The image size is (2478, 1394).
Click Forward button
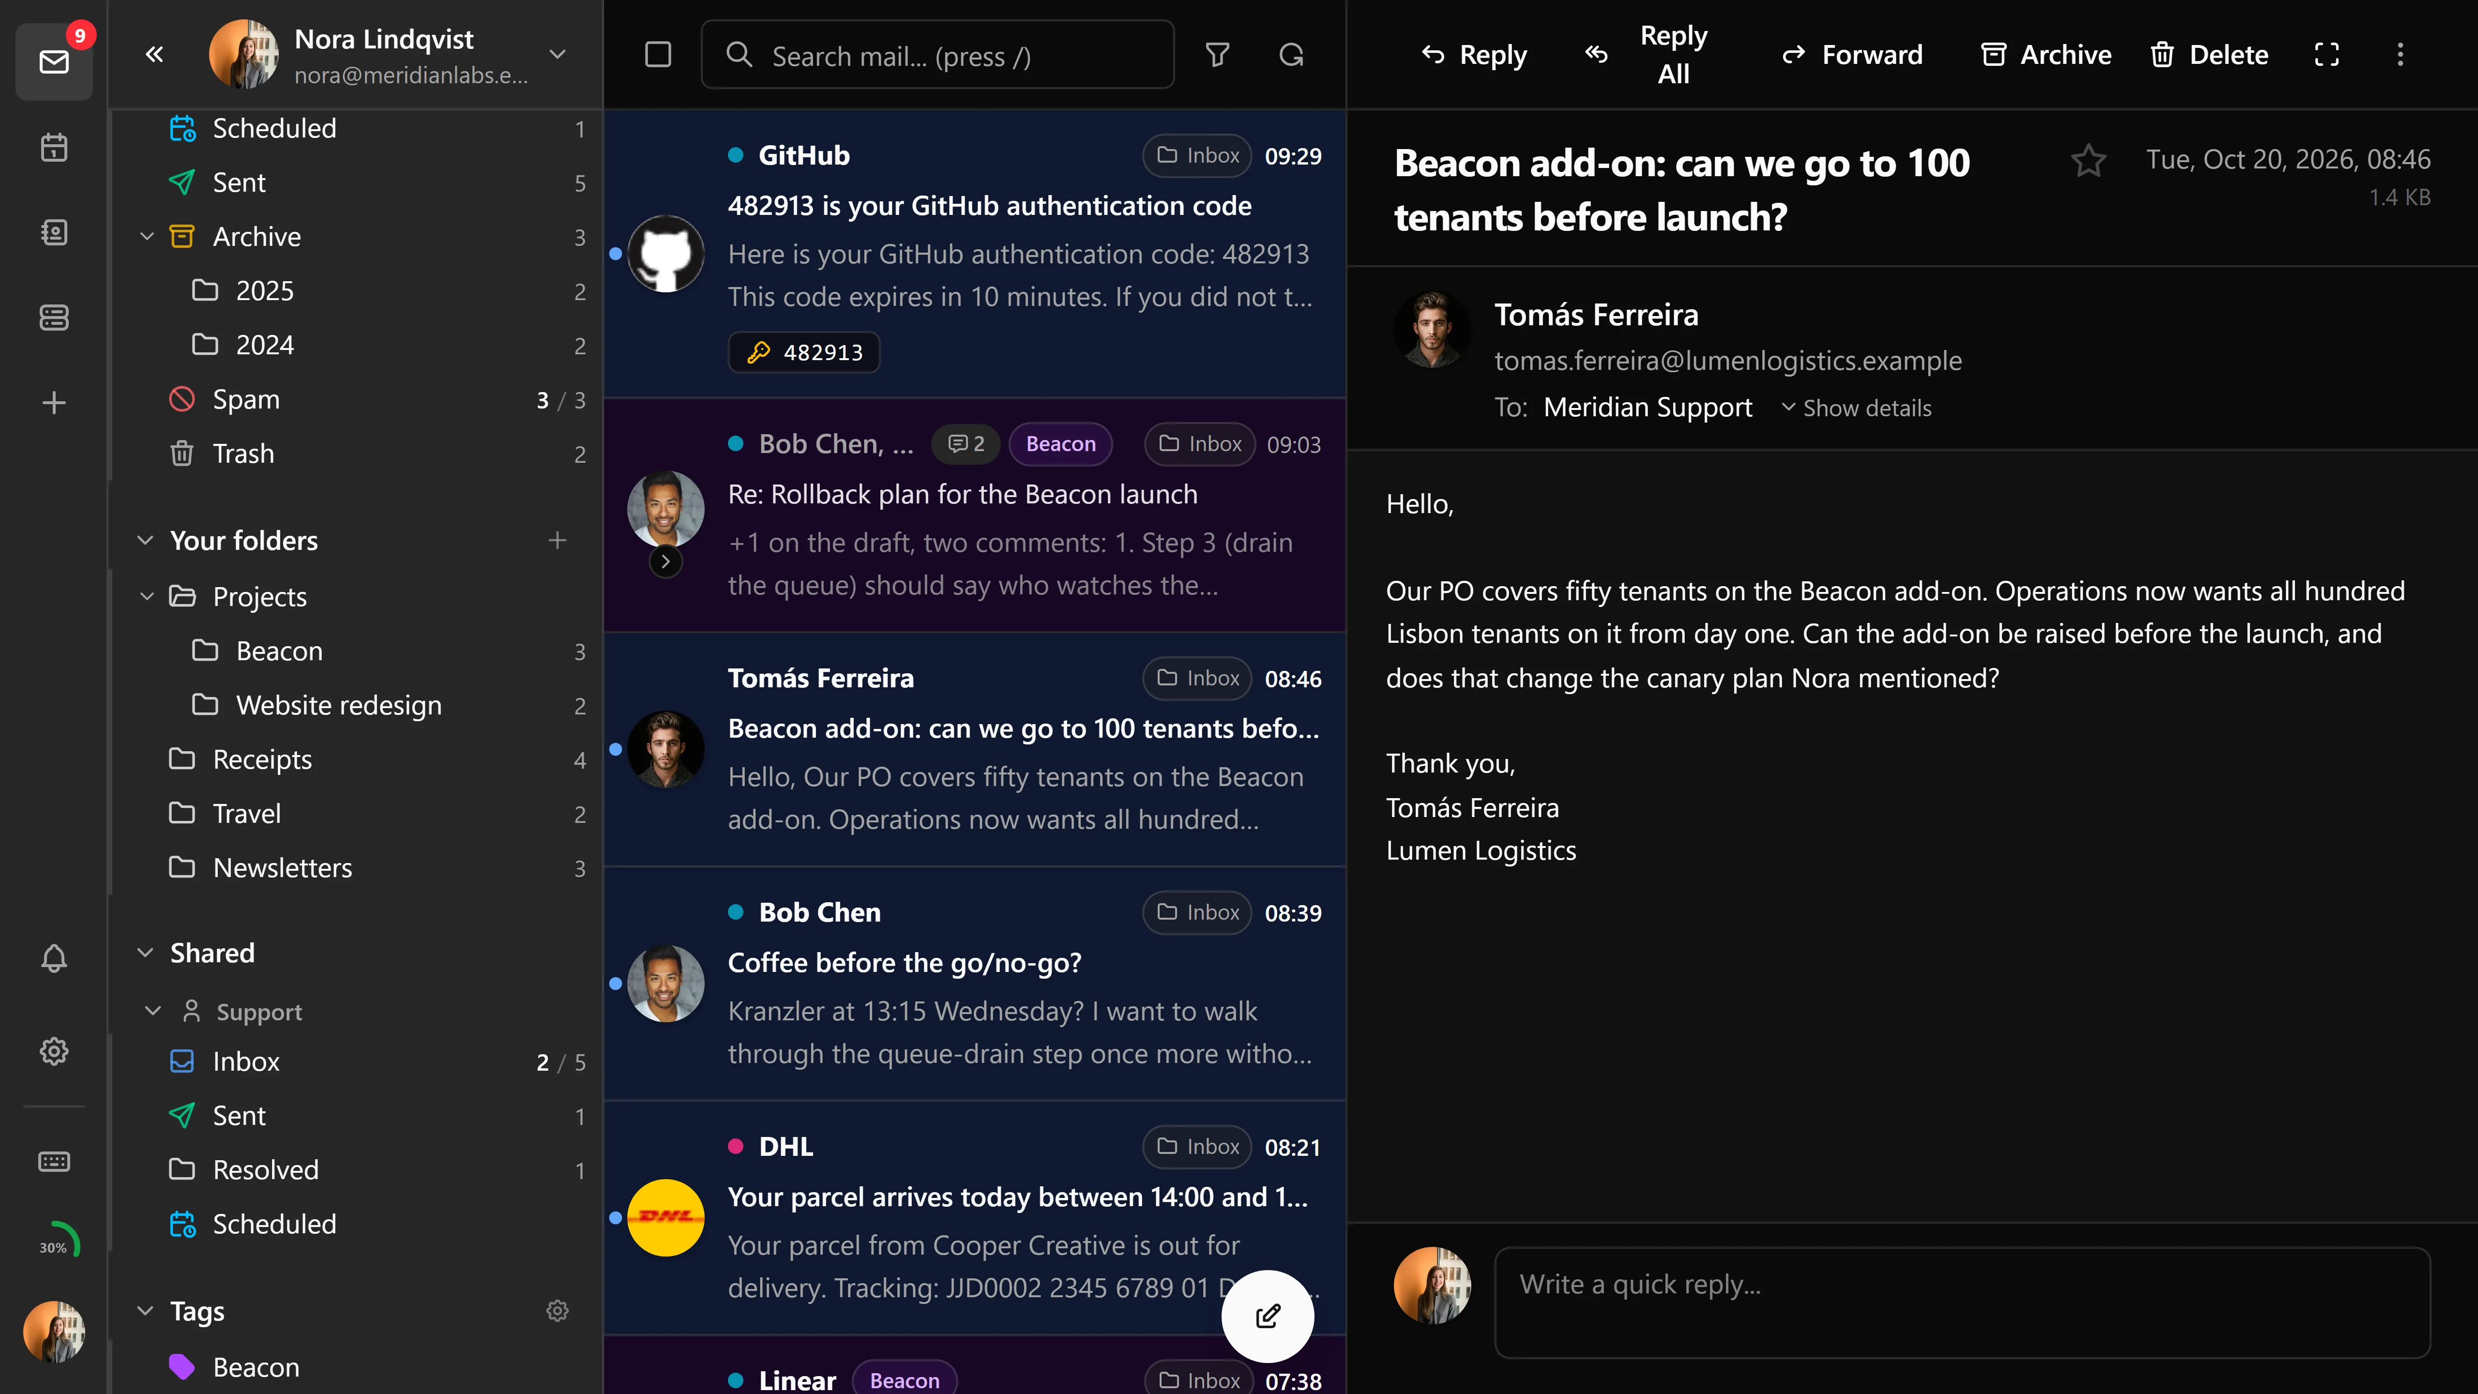tap(1853, 55)
